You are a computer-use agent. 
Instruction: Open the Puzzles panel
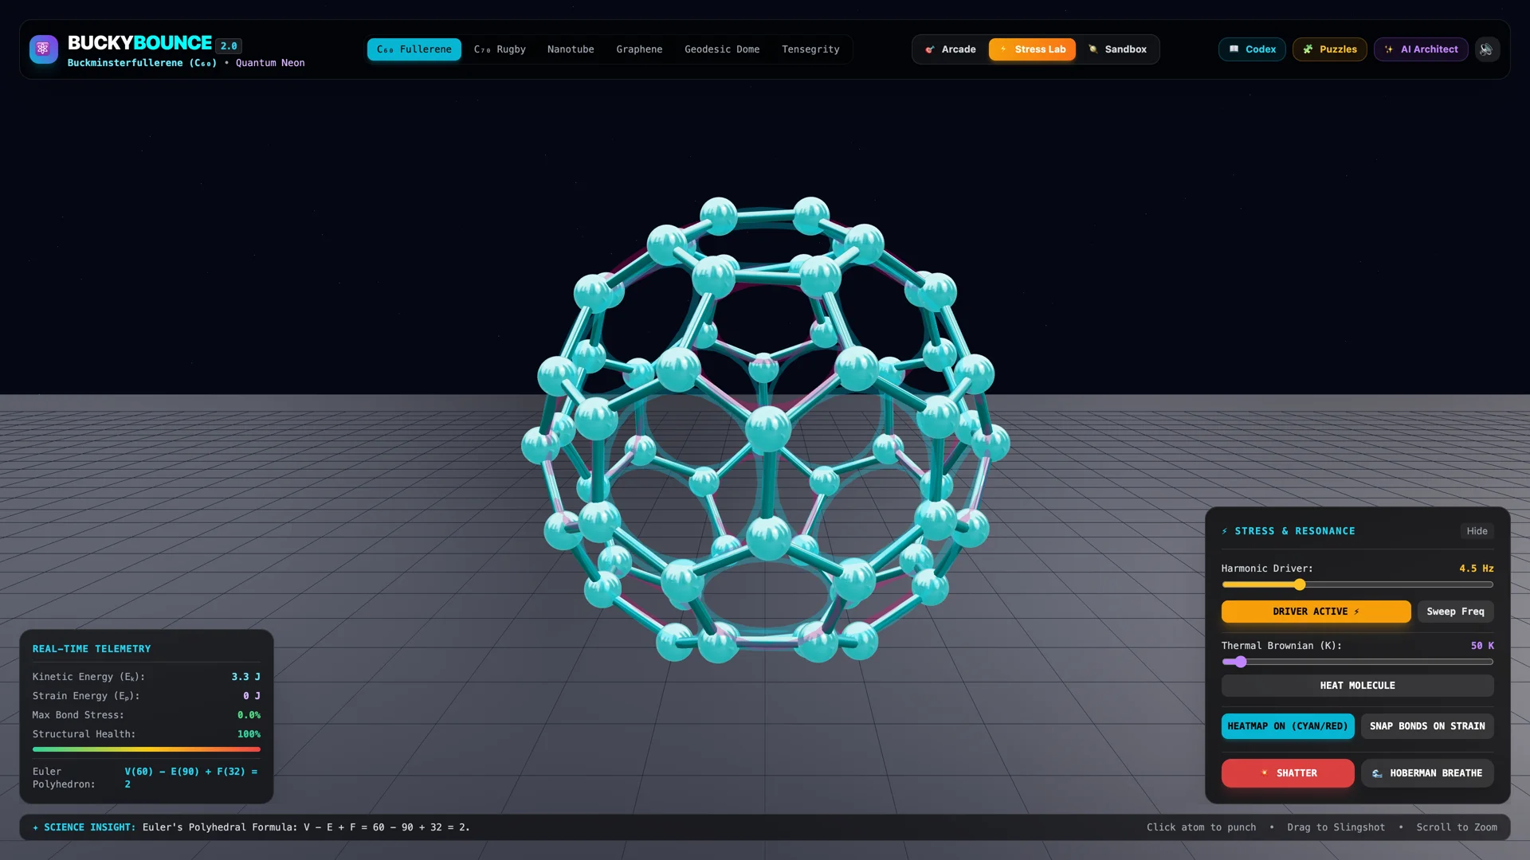coord(1330,49)
